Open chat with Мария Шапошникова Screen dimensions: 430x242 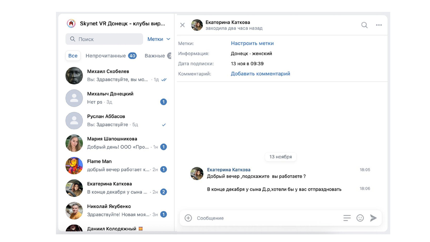point(116,143)
